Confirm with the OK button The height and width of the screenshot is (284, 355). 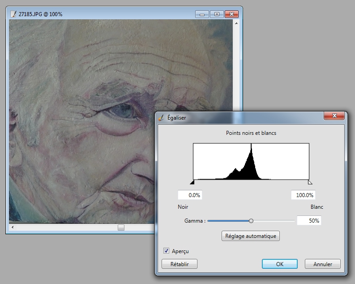280,264
